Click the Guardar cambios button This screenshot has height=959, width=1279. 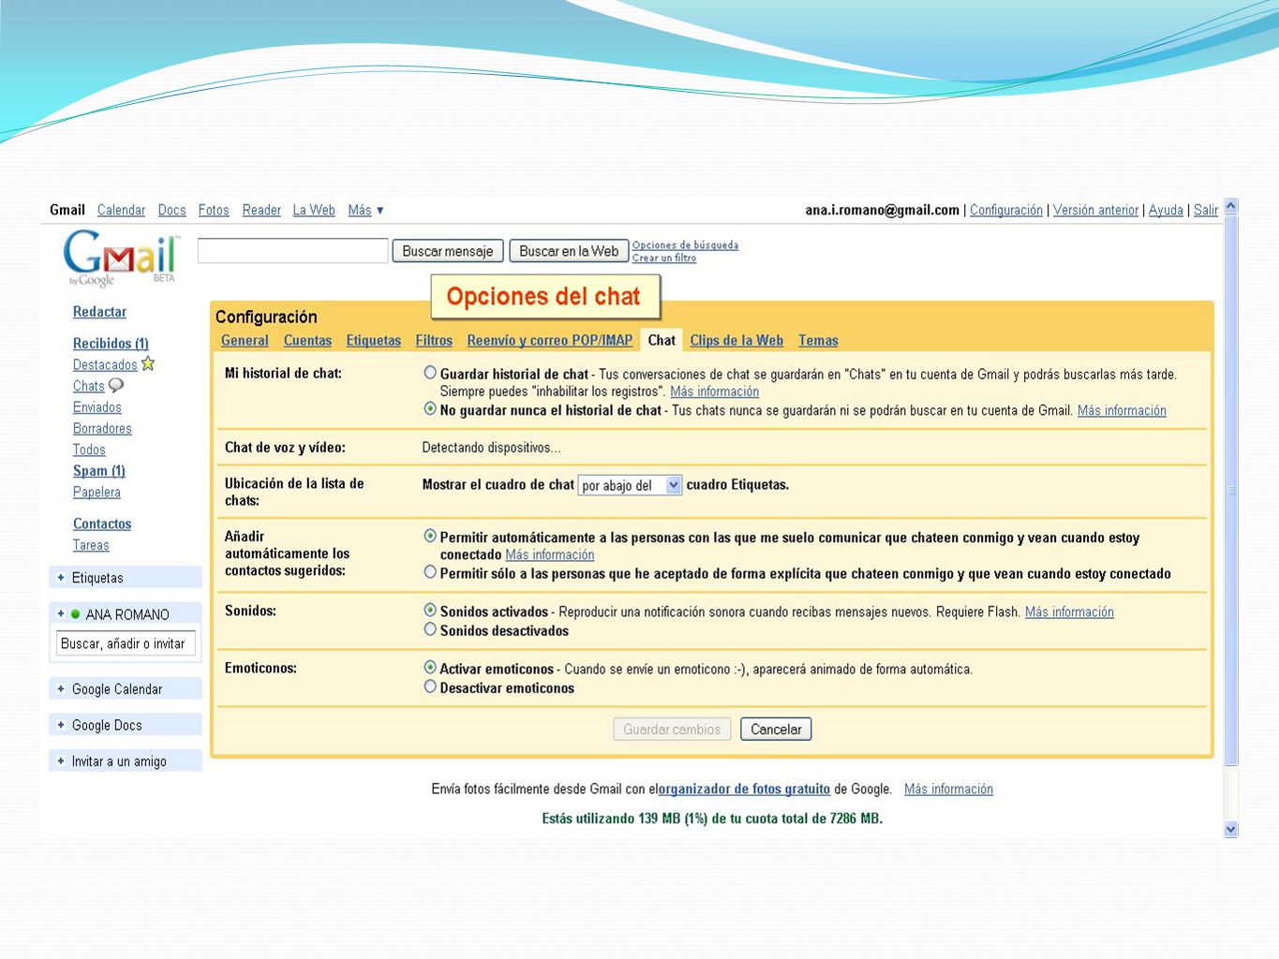point(672,730)
